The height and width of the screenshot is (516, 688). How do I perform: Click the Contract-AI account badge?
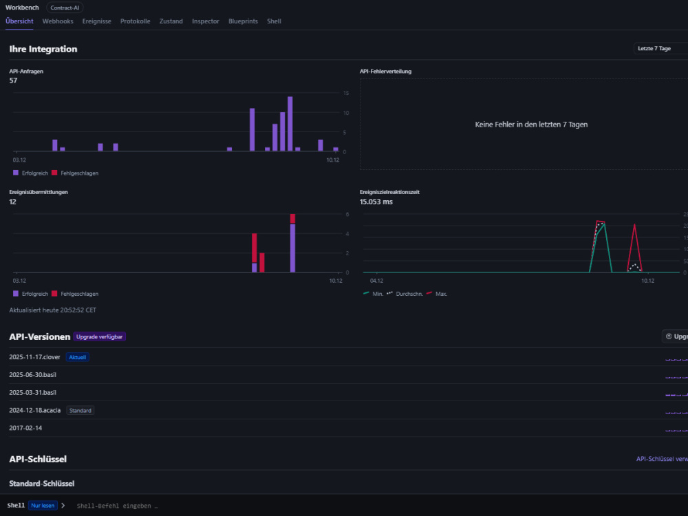[x=65, y=8]
